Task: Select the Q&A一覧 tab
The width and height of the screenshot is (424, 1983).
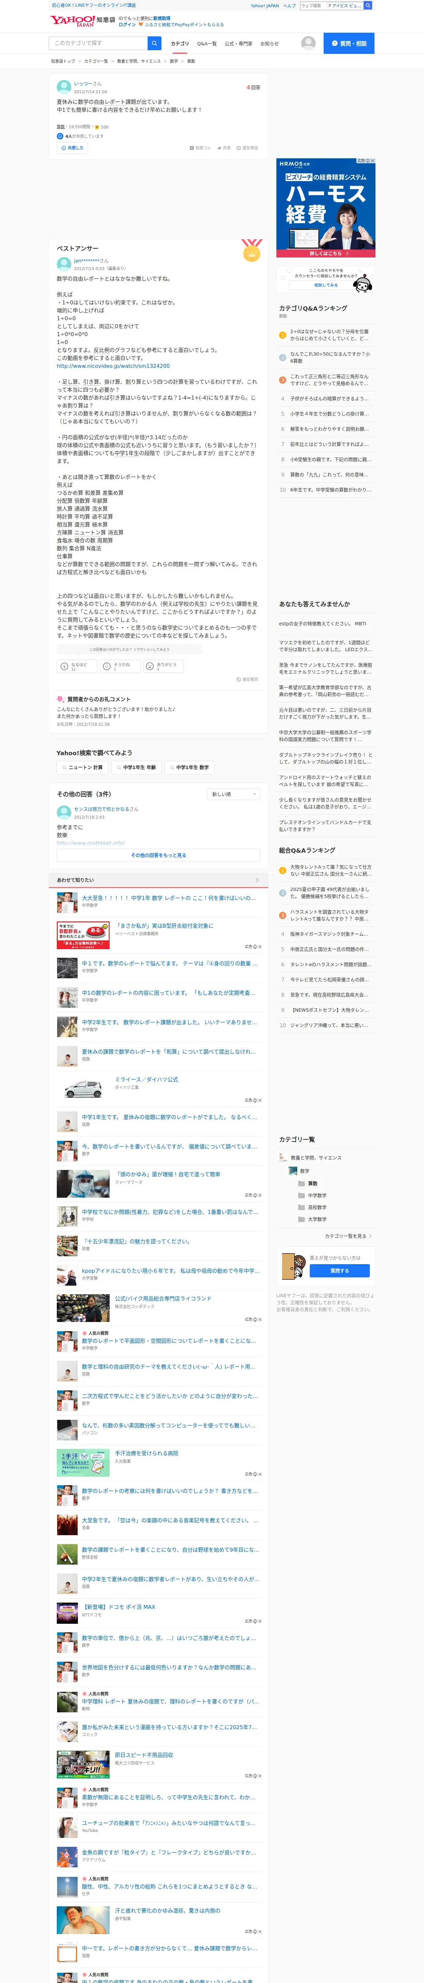Action: coord(207,44)
